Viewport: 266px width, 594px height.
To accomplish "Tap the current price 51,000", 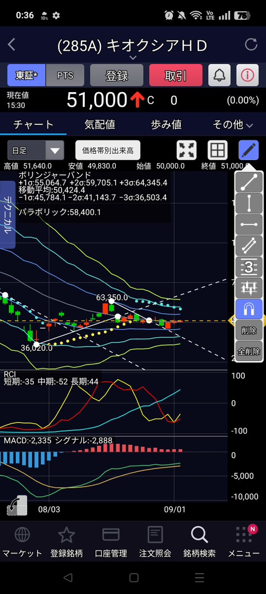I will point(97,101).
